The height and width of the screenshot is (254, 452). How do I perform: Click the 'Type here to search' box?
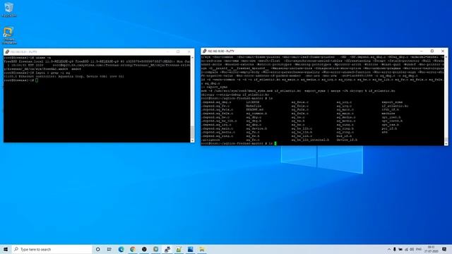coord(52,249)
